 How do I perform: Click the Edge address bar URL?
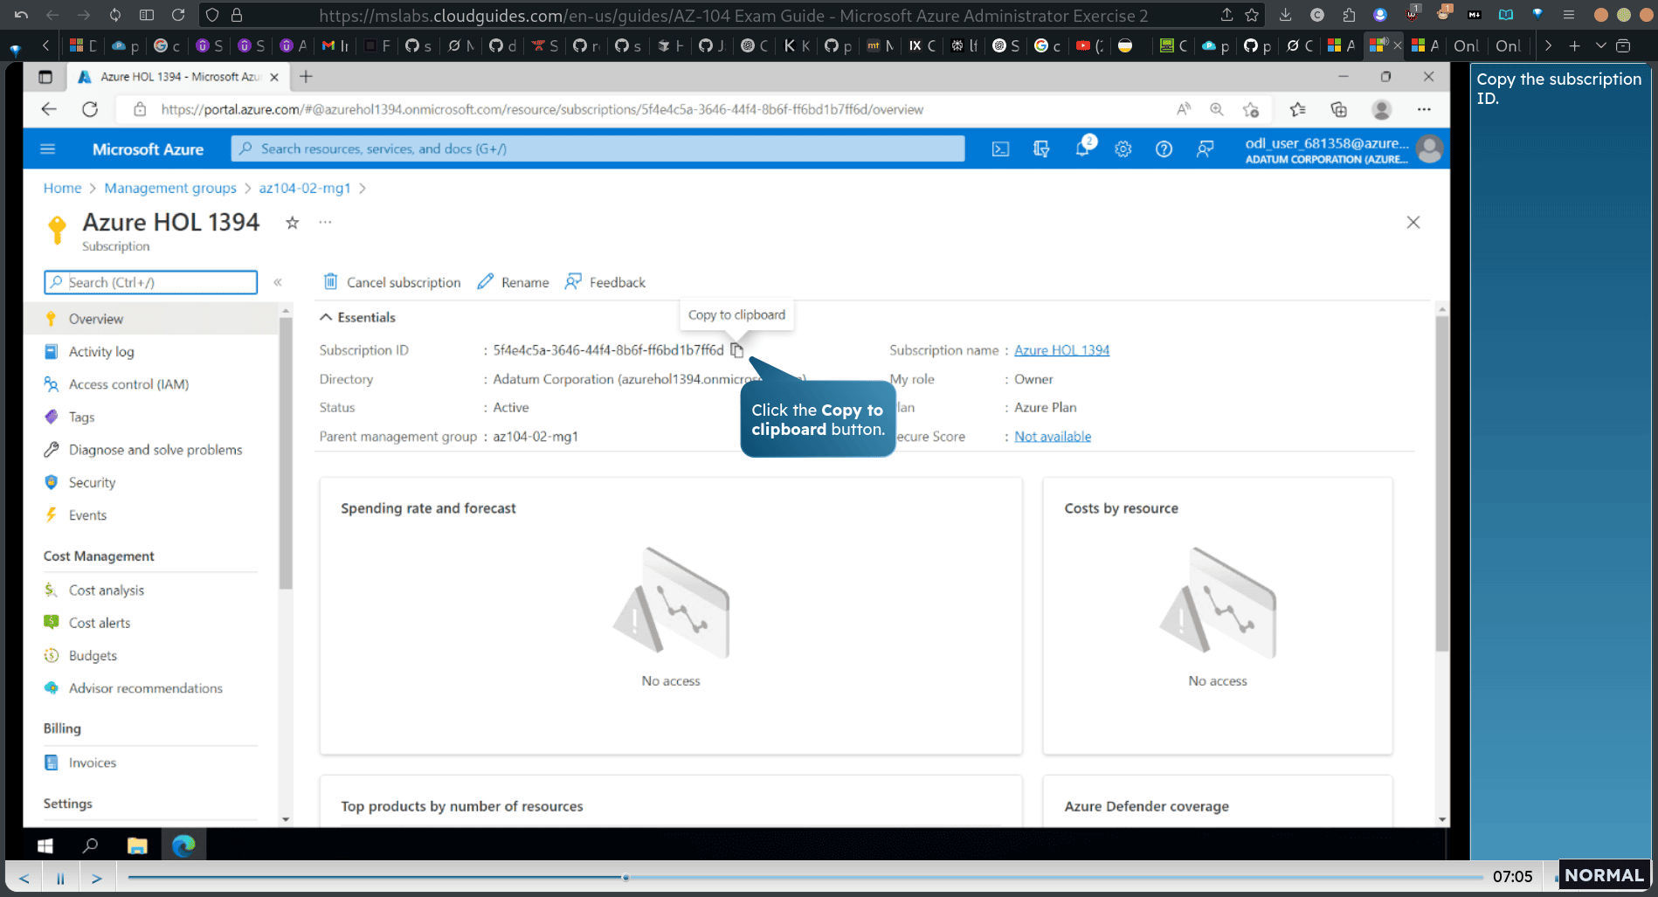[x=542, y=109]
